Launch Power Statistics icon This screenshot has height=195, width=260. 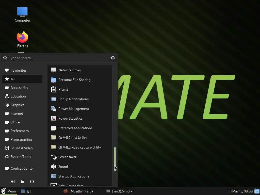click(53, 118)
